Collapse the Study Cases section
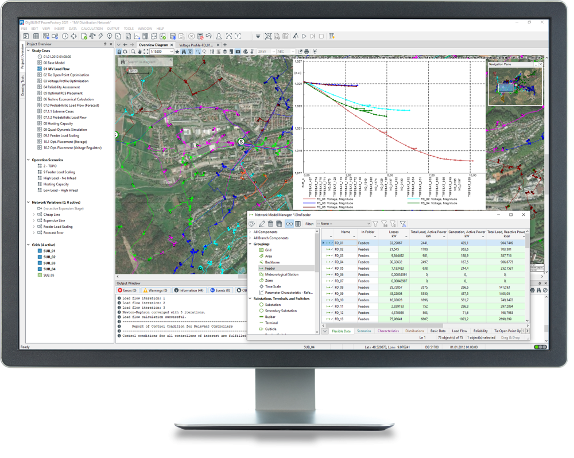The image size is (574, 458). (x=29, y=51)
